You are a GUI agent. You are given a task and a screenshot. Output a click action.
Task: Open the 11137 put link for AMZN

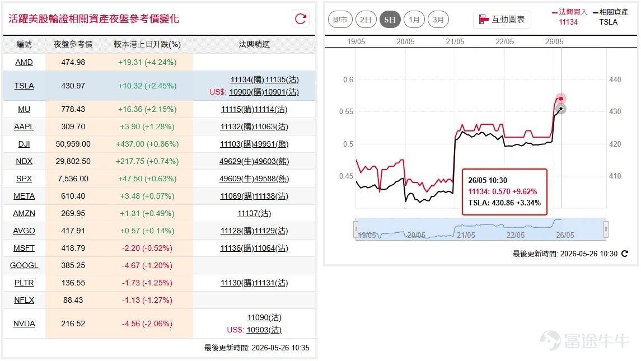point(254,213)
